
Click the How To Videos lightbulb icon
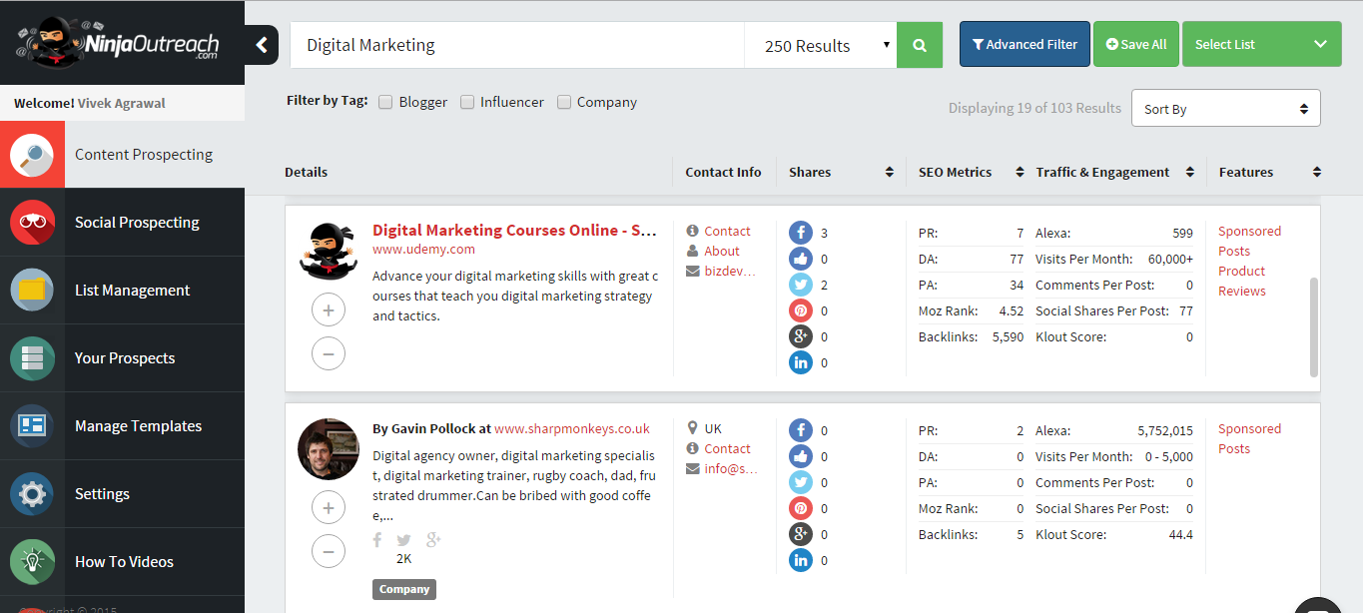point(33,562)
